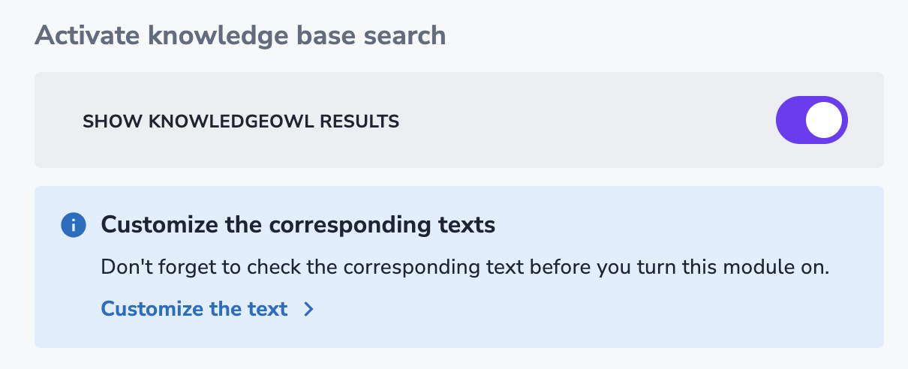The height and width of the screenshot is (369, 908).
Task: Click the blue info circle icon
Action: coord(74,224)
